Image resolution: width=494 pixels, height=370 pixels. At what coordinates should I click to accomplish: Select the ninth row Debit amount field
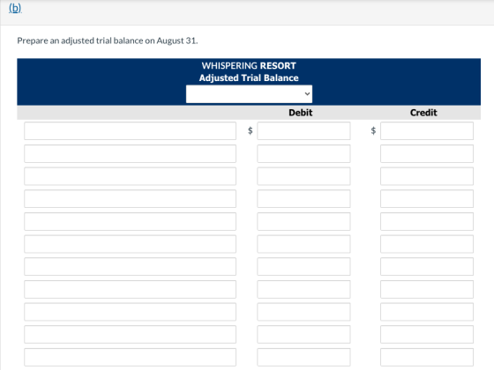pyautogui.click(x=303, y=312)
